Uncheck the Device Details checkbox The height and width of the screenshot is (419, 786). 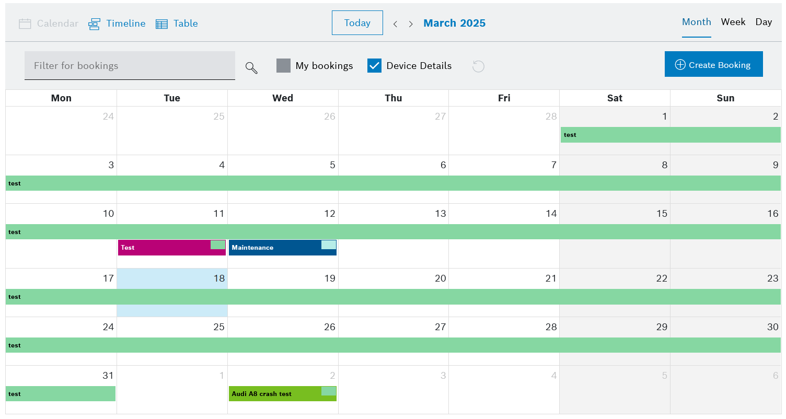374,66
